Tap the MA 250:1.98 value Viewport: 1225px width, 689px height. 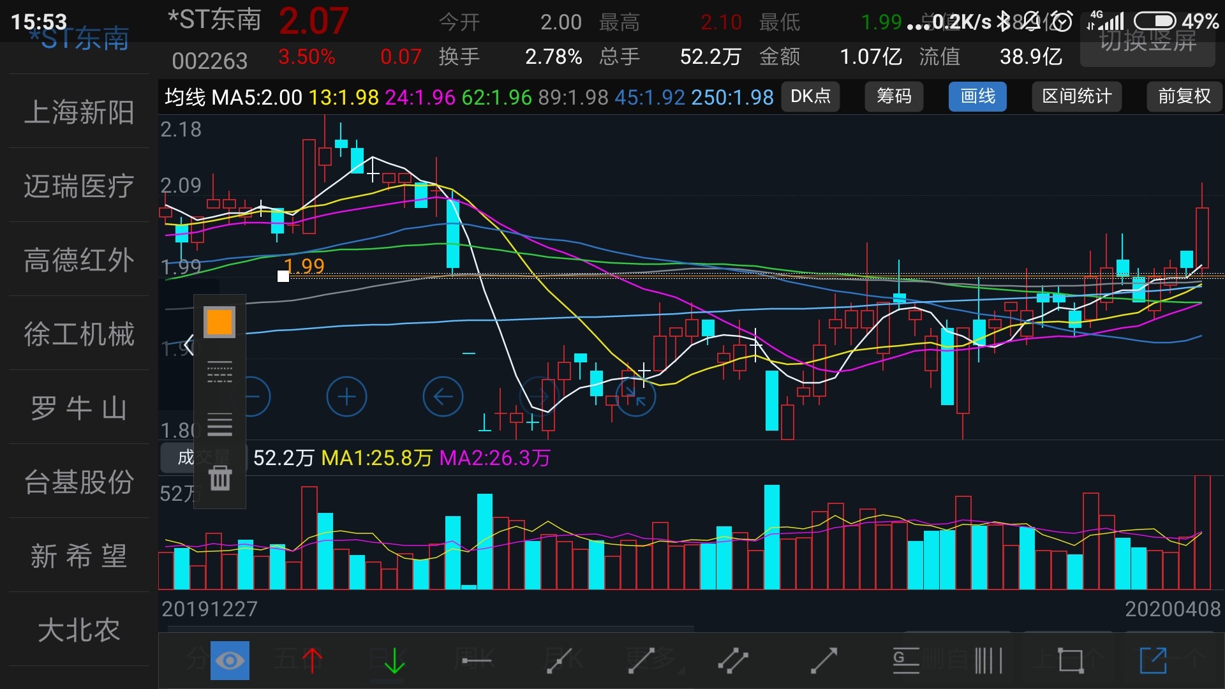pos(732,97)
